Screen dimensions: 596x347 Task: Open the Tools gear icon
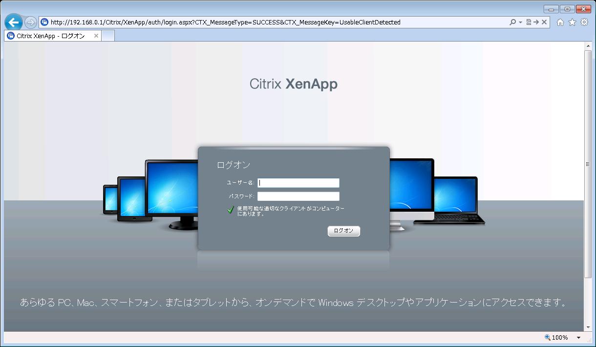coord(584,22)
